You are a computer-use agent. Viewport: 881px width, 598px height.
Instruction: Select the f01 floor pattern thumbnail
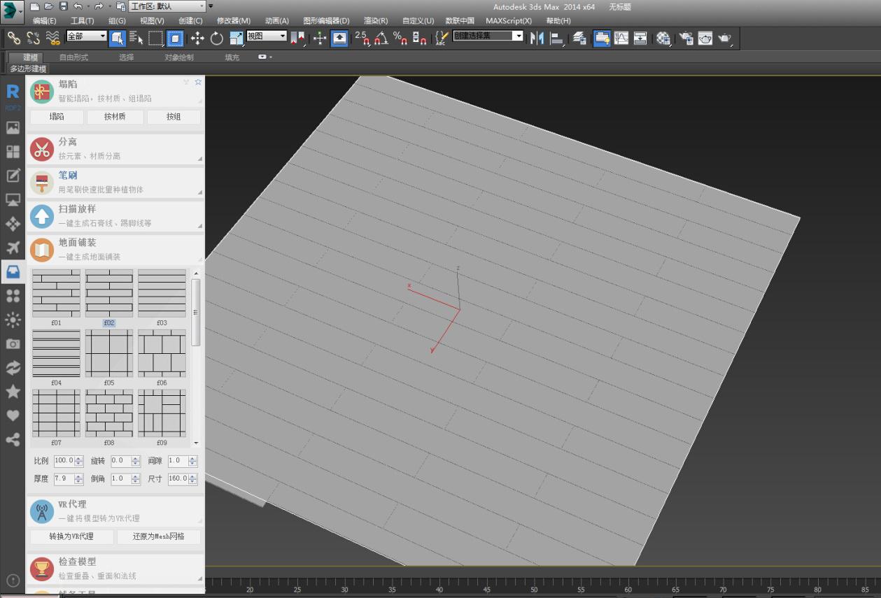pos(56,294)
